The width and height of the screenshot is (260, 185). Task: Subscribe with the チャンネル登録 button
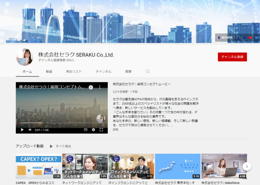point(232,57)
